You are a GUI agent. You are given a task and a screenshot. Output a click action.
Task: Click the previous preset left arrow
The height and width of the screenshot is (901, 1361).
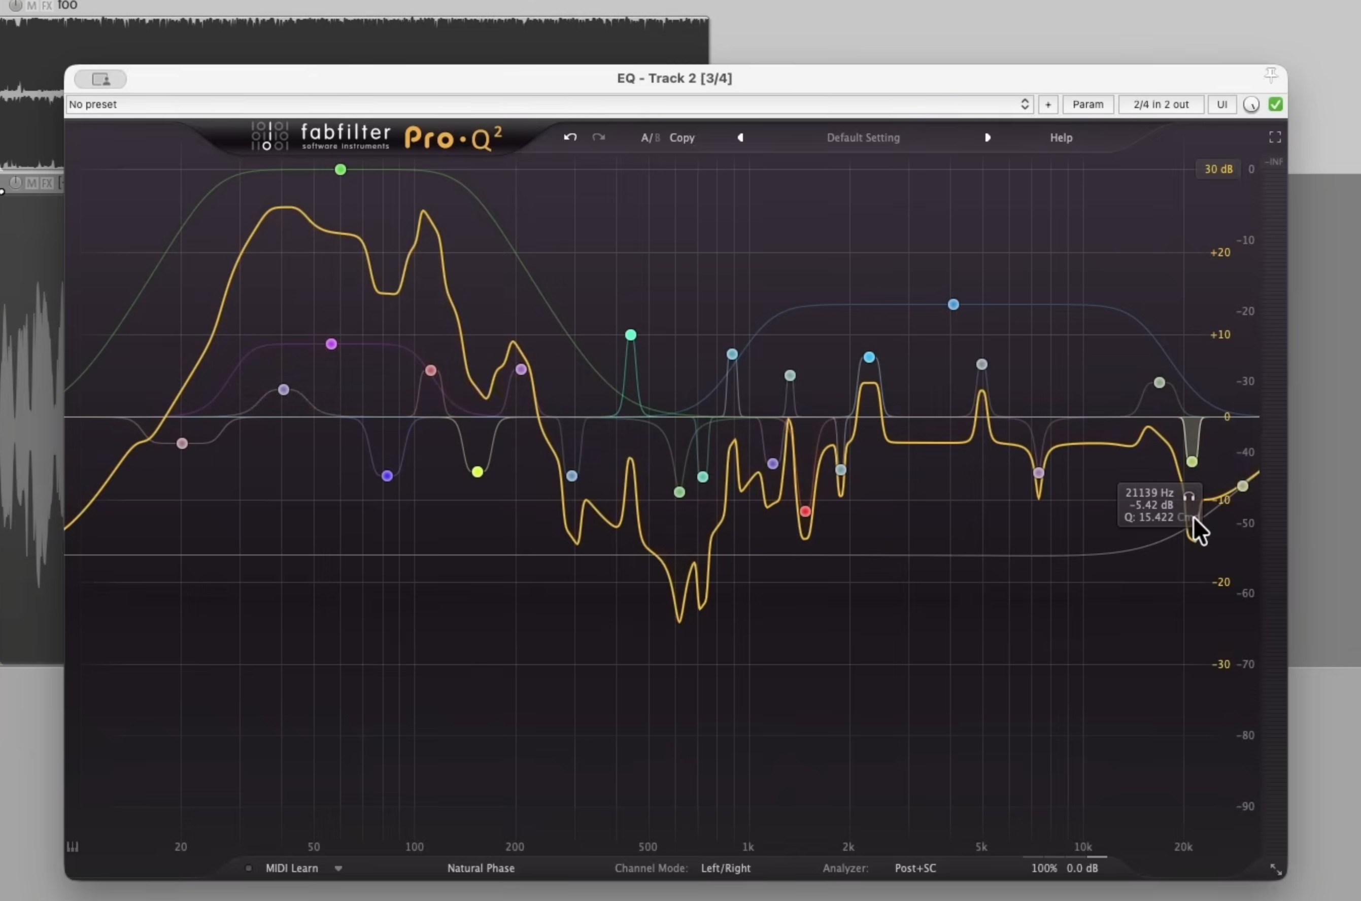coord(740,138)
